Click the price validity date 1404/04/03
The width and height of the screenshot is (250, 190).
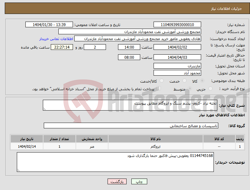[177, 57]
